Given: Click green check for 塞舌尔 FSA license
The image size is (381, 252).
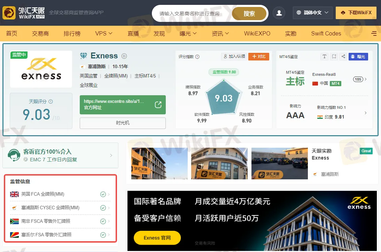Looking at the screenshot, I should click(103, 235).
